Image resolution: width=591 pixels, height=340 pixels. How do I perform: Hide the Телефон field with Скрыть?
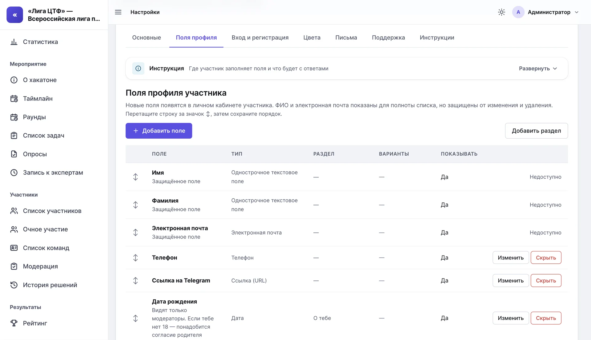point(546,258)
